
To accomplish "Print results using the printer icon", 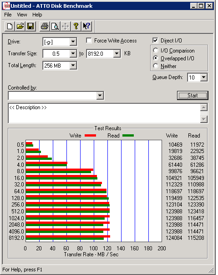I will point(45,26).
